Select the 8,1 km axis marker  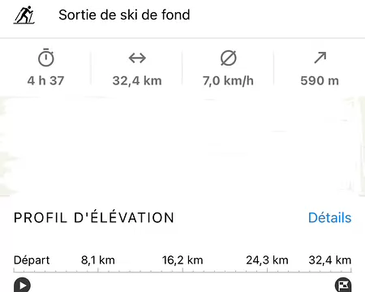pyautogui.click(x=98, y=260)
